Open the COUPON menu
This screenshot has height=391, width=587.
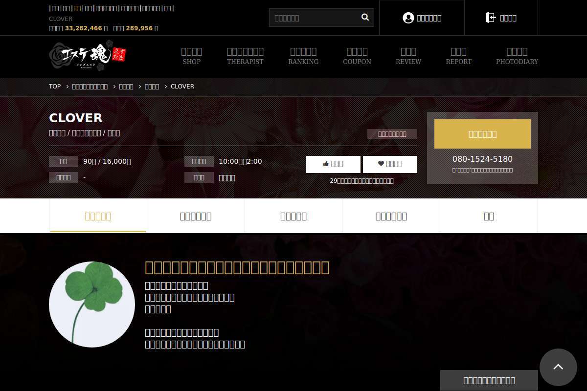coord(357,56)
